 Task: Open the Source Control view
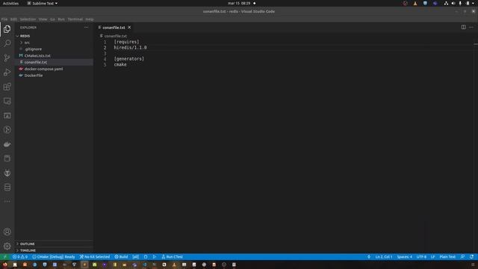(7, 58)
